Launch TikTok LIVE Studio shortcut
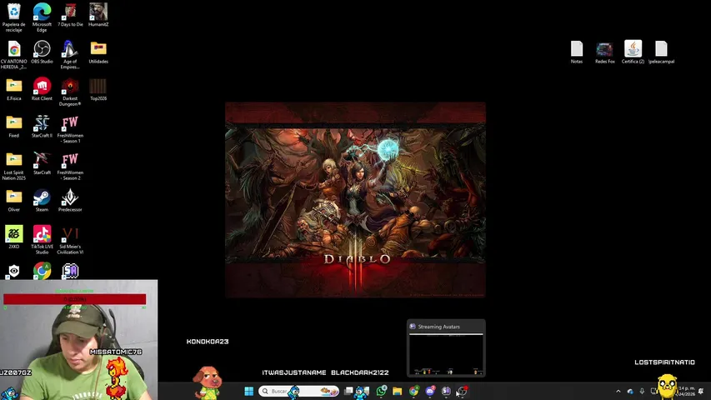Viewport: 711px width, 400px height. click(x=42, y=240)
